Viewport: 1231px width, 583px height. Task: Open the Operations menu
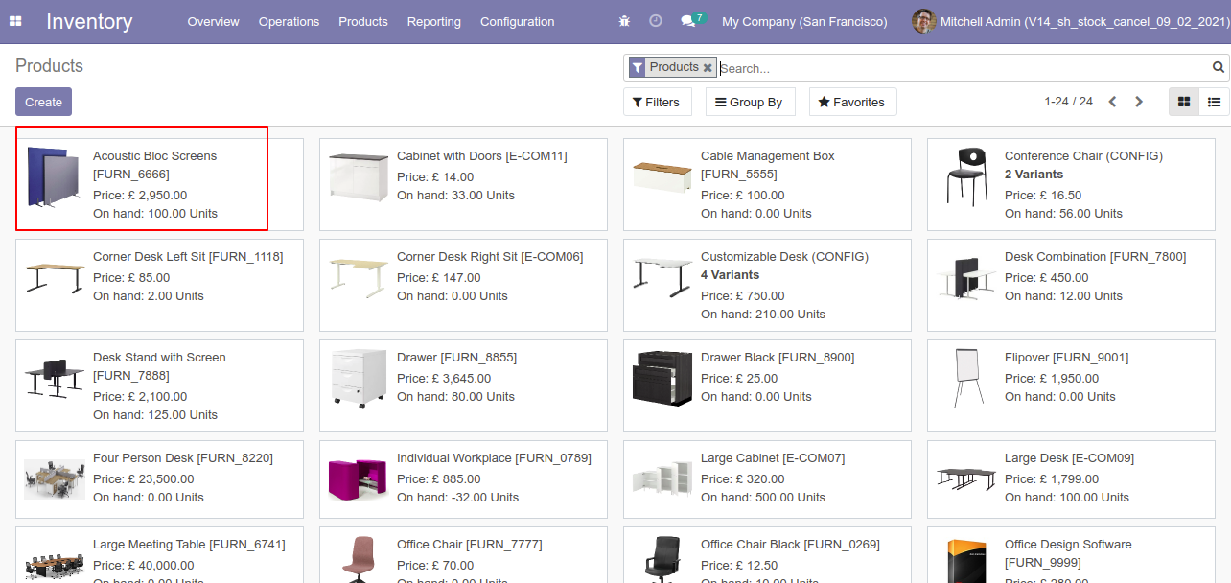[289, 21]
